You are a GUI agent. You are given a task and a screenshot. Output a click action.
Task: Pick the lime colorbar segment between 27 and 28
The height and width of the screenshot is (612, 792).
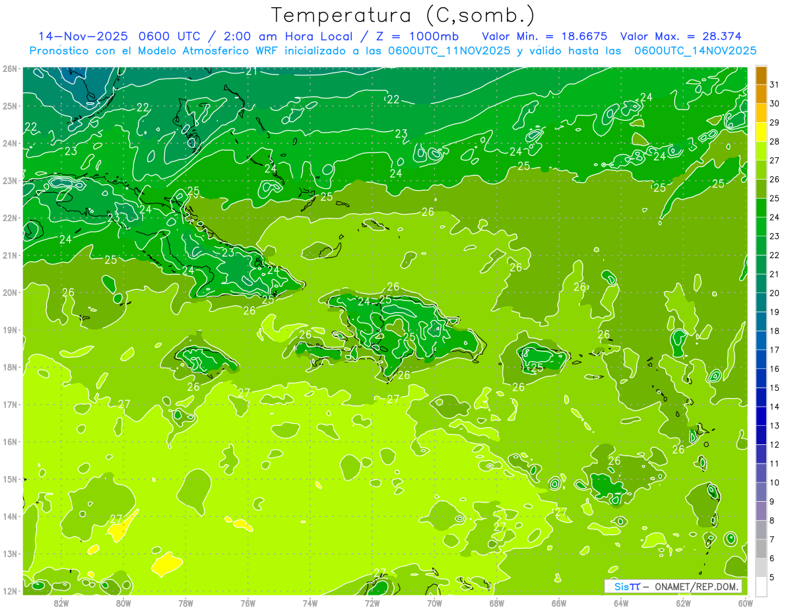(x=761, y=151)
